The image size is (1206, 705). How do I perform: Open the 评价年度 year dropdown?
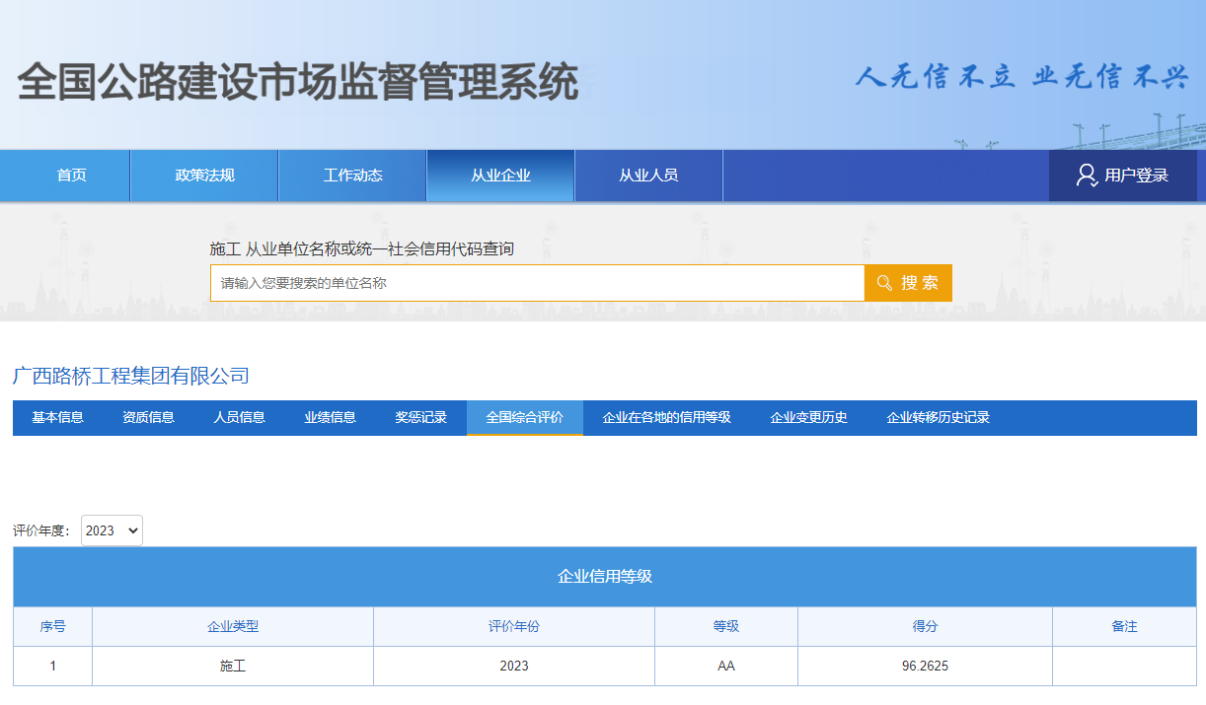111,529
